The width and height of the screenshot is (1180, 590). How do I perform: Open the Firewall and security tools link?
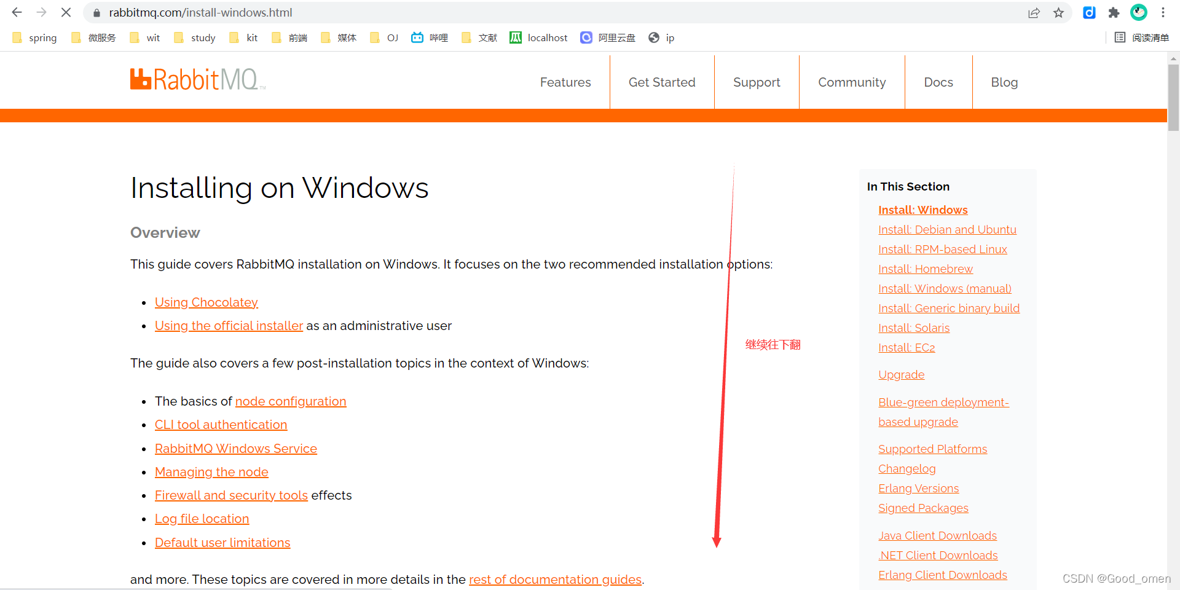(x=231, y=495)
